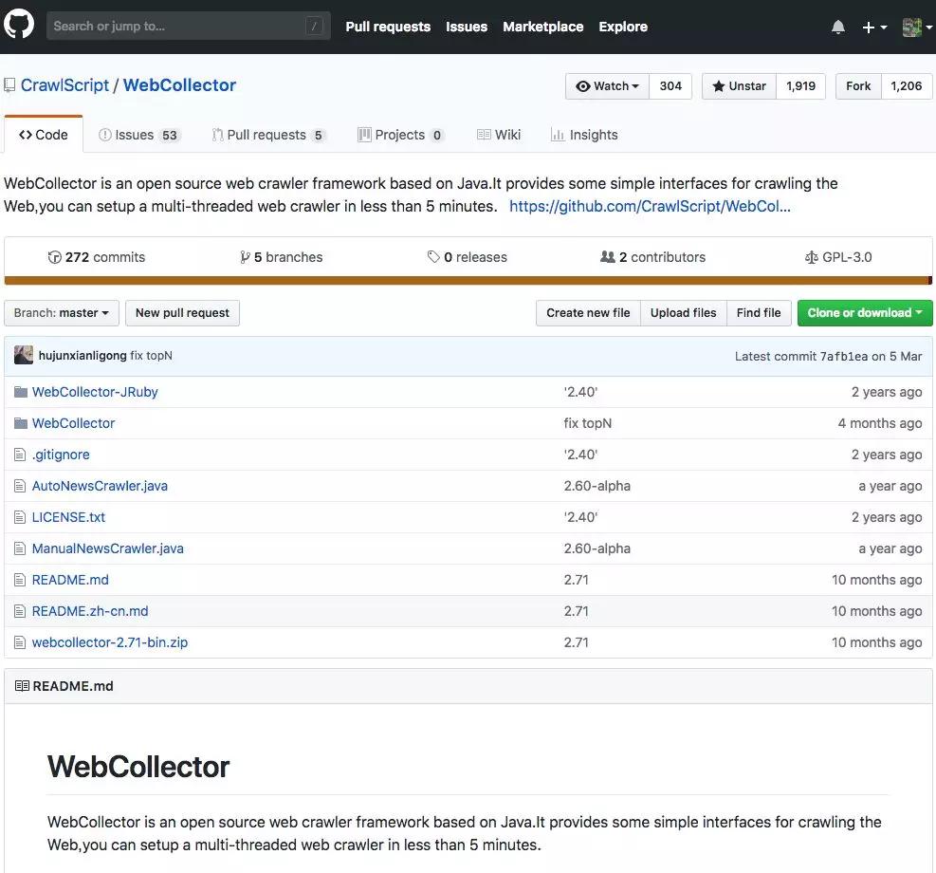This screenshot has width=936, height=873.
Task: Click the contributors people icon
Action: coord(608,257)
